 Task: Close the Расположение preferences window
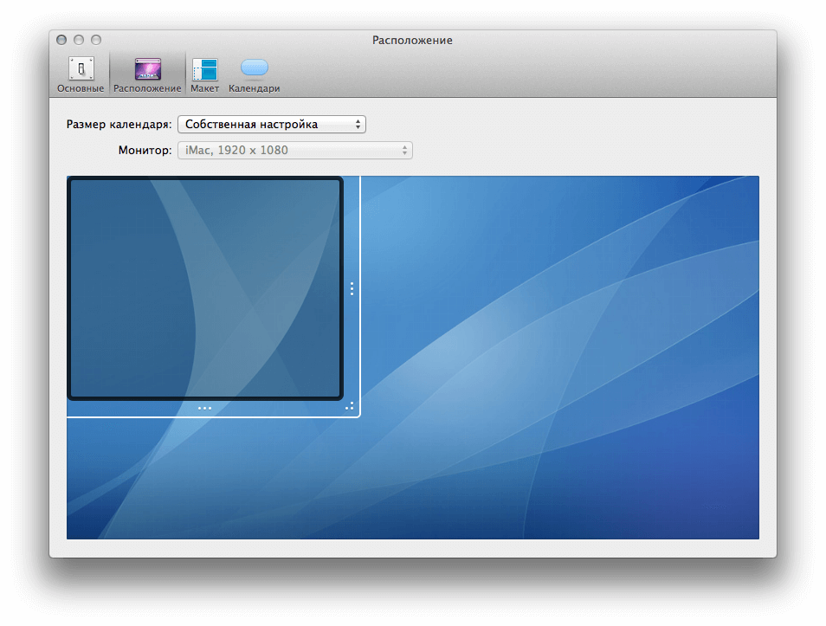(61, 40)
